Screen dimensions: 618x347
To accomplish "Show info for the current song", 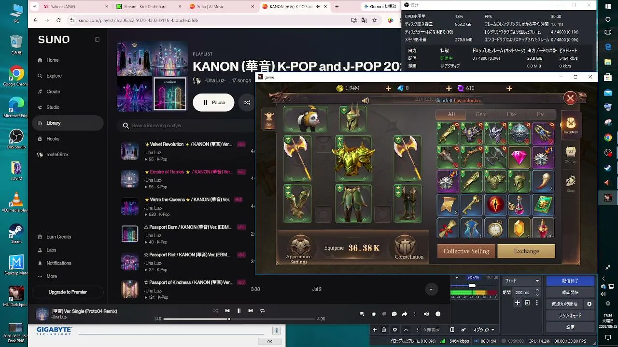I will (438, 314).
